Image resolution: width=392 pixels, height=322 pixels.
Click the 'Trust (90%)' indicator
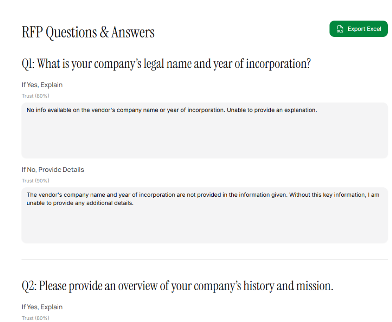(x=35, y=181)
